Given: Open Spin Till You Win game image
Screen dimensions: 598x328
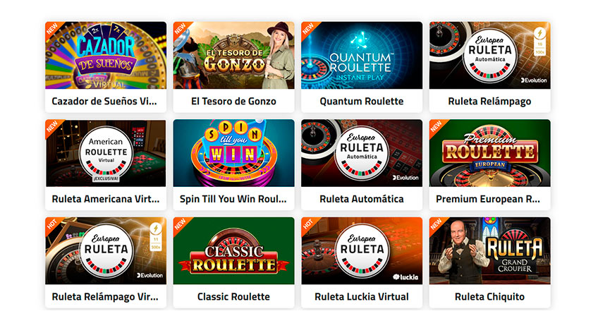Looking at the screenshot, I should coord(234,153).
